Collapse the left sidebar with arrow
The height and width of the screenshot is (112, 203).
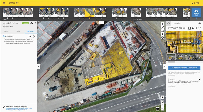[x=39, y=67]
